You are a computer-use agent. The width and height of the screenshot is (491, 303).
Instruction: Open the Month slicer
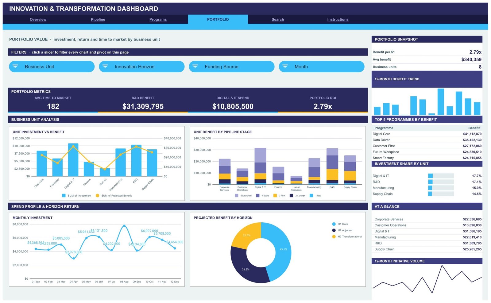click(x=322, y=67)
